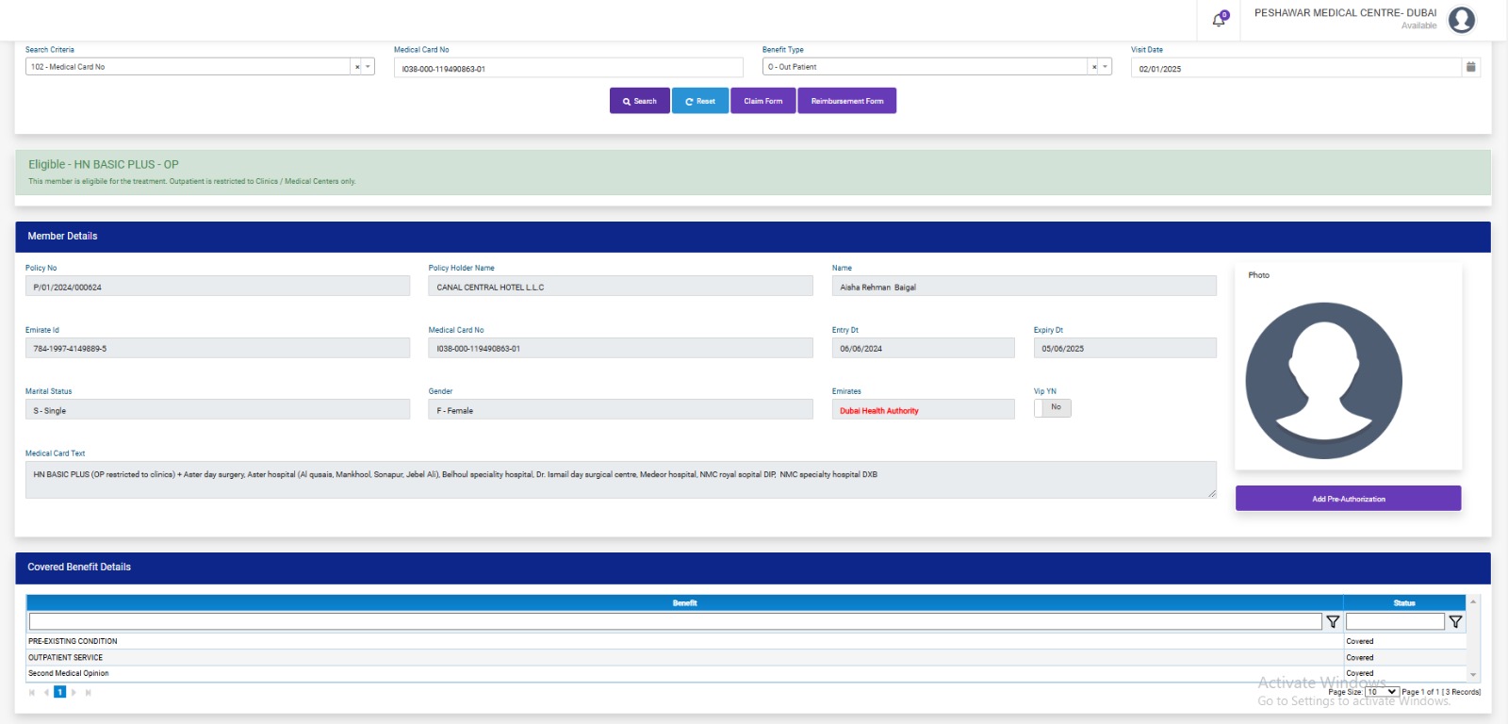Clear the Search Criteria selection
This screenshot has height=724, width=1508.
[x=357, y=67]
